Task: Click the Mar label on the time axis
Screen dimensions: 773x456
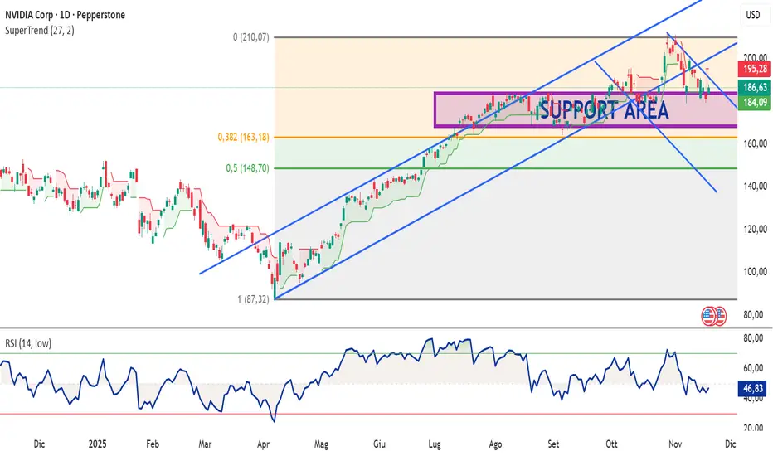Action: click(x=205, y=444)
